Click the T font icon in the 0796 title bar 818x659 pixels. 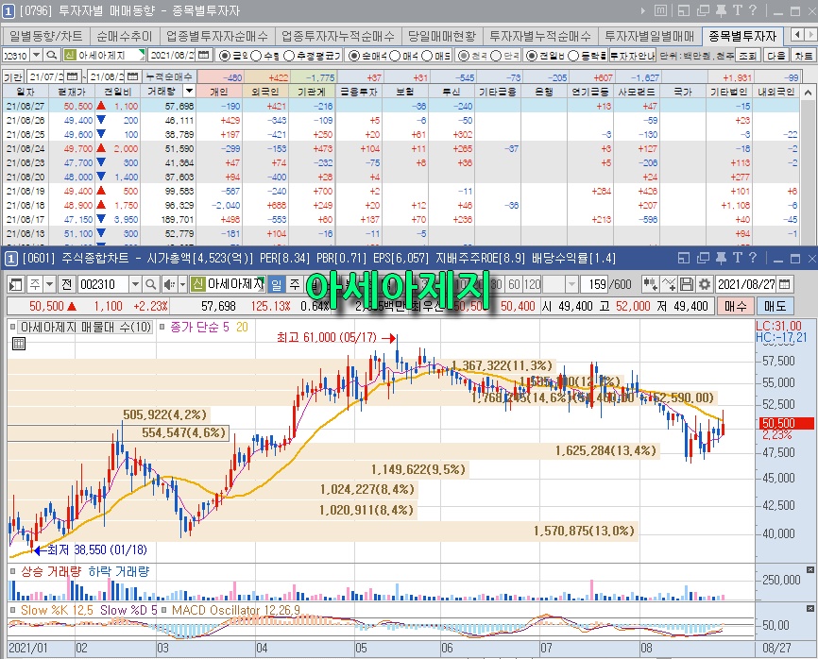point(737,10)
